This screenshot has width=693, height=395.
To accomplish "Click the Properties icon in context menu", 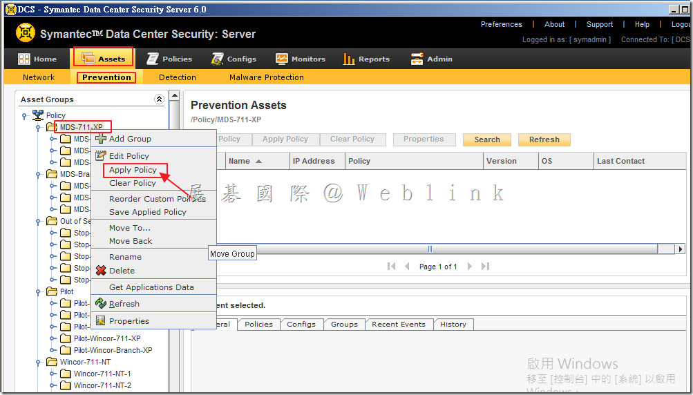I will [x=101, y=321].
